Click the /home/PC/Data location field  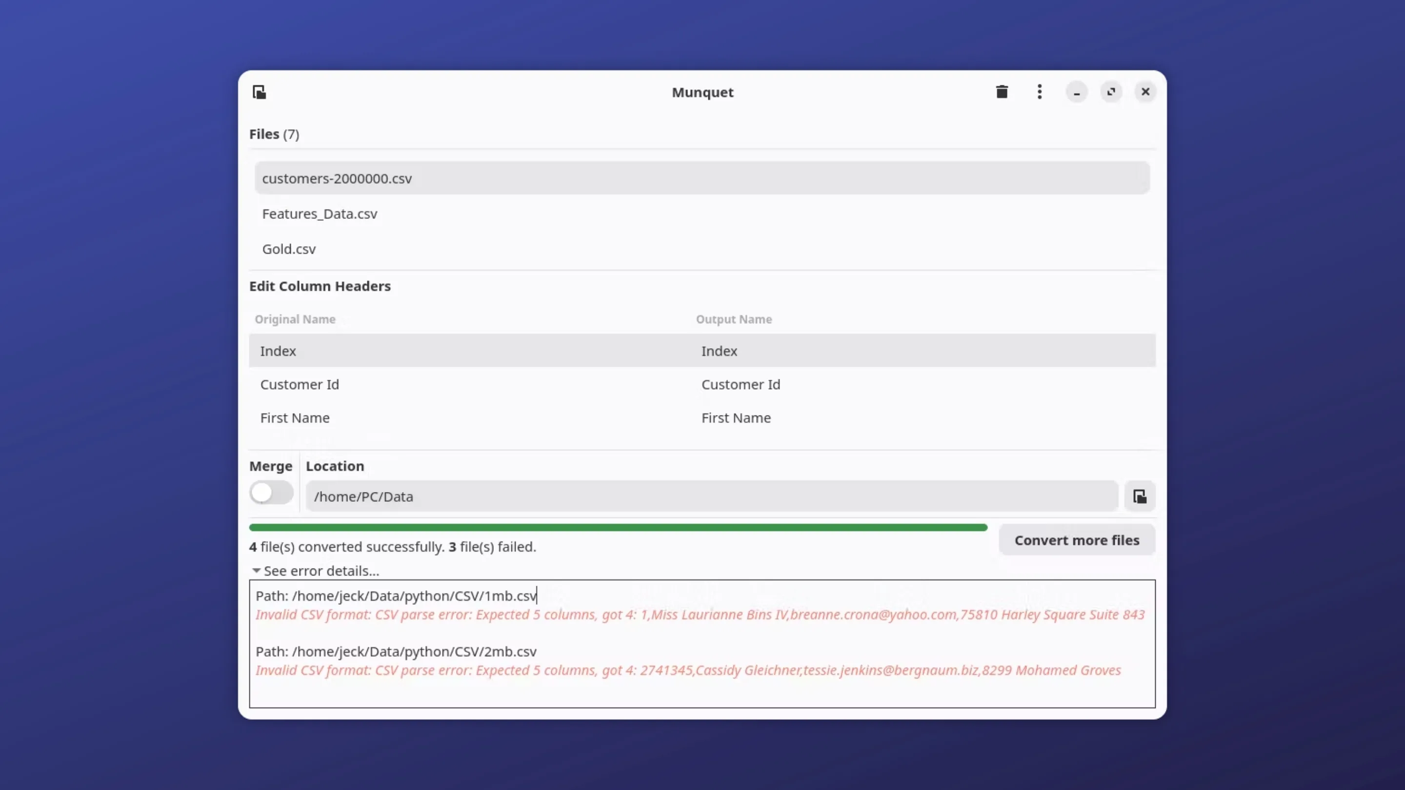click(x=711, y=497)
